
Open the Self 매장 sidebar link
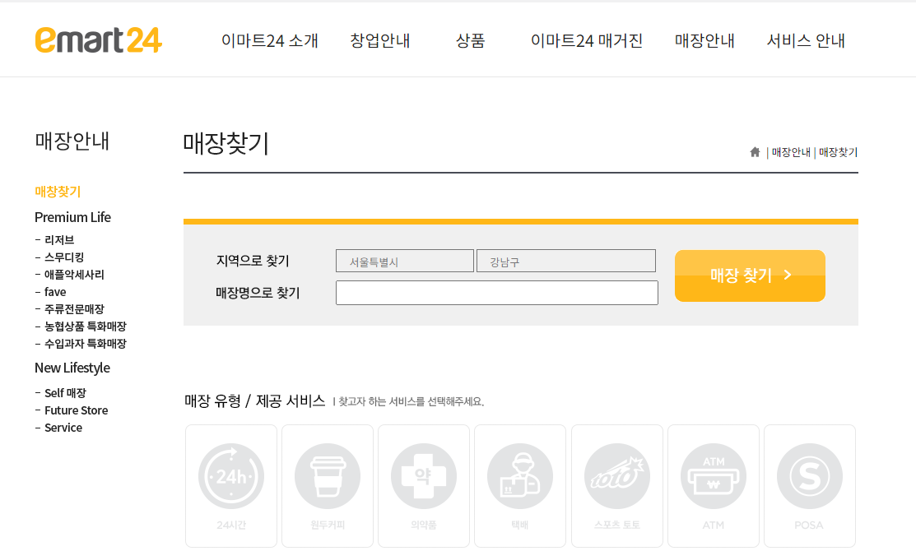[x=66, y=393]
